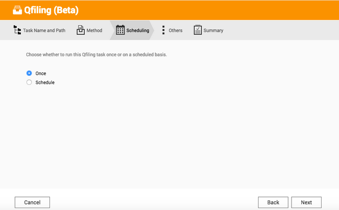
Task: Go to the Task Name and Path step label
Action: 45,30
